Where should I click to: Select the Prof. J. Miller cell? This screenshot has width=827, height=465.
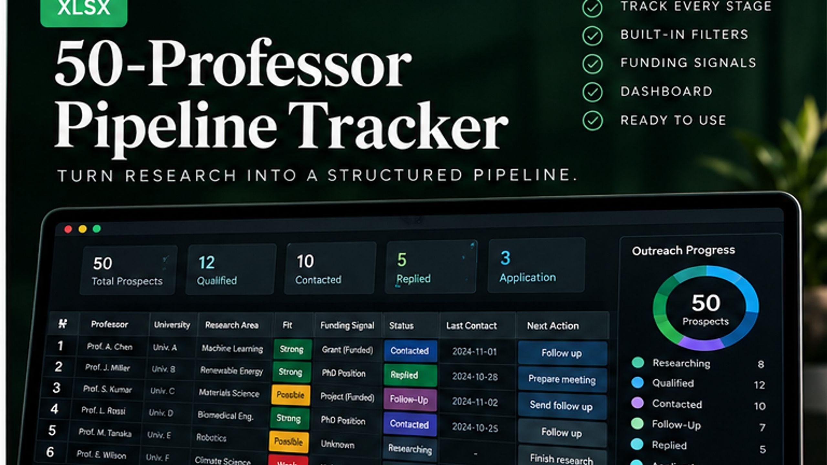[x=108, y=367]
